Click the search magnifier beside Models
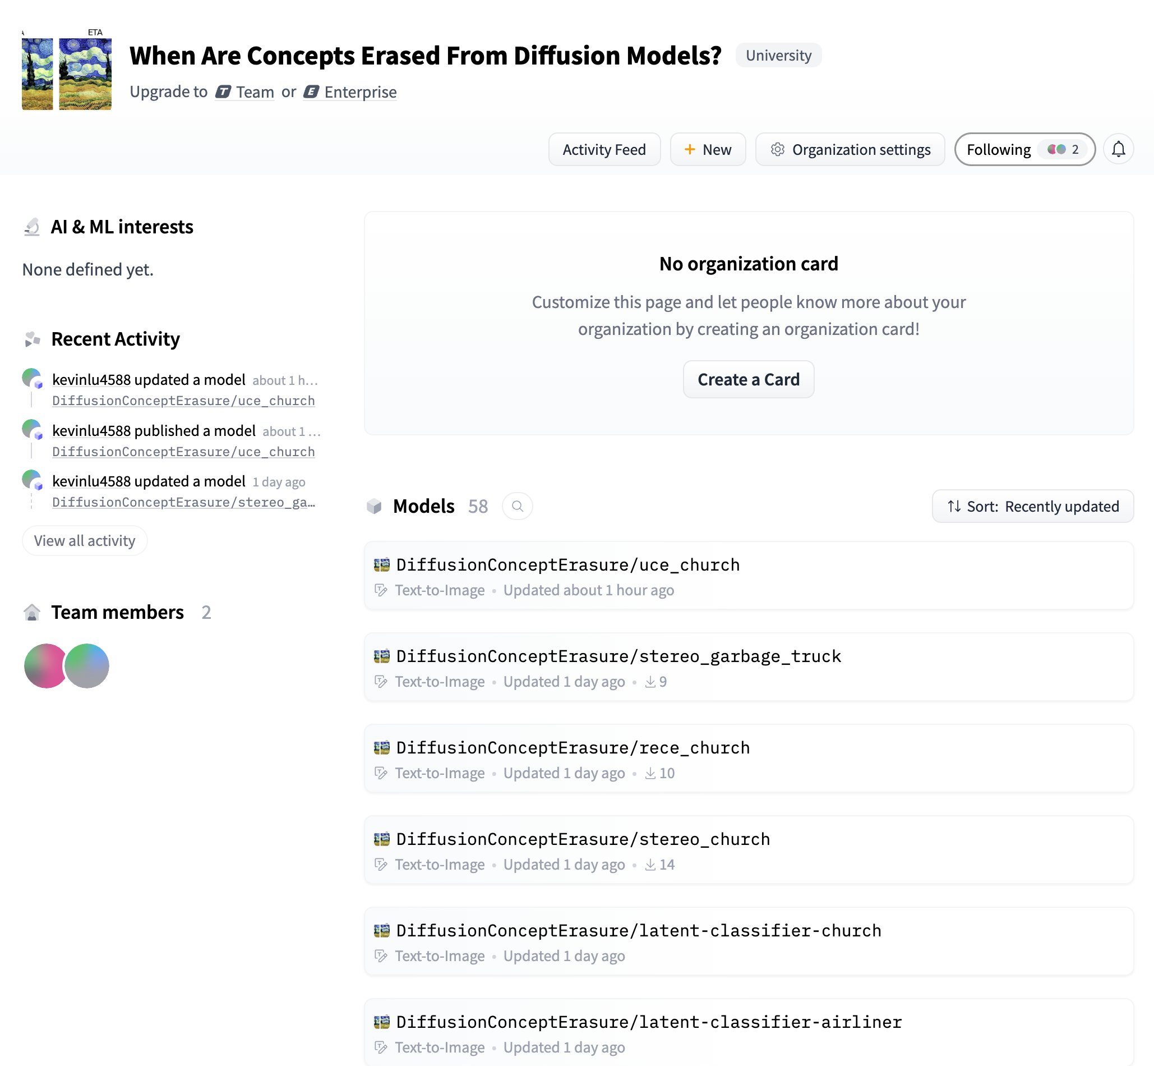The width and height of the screenshot is (1154, 1066). tap(517, 506)
